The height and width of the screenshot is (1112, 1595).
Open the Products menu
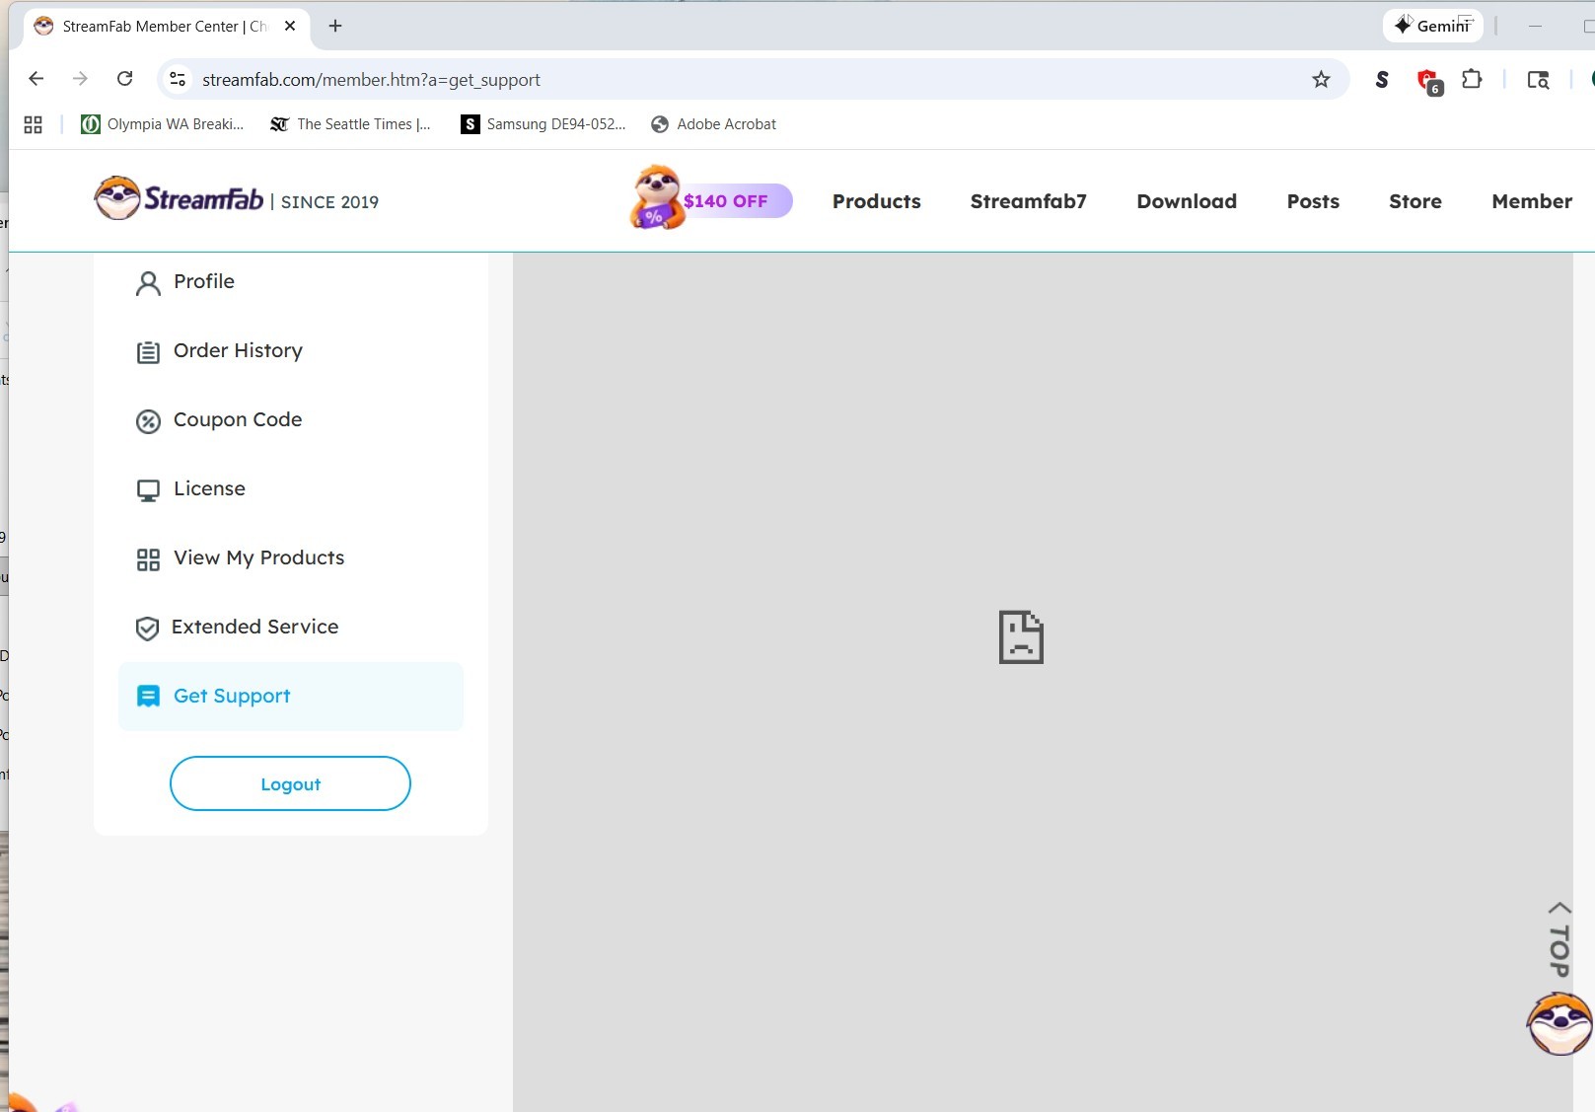pos(877,201)
